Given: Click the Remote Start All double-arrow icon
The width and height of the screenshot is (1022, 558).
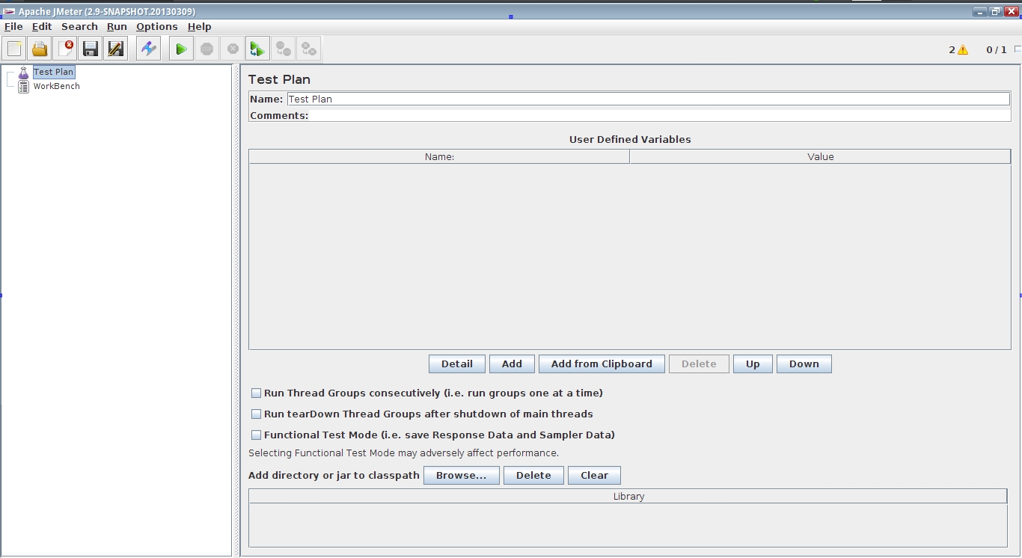Looking at the screenshot, I should coord(257,49).
